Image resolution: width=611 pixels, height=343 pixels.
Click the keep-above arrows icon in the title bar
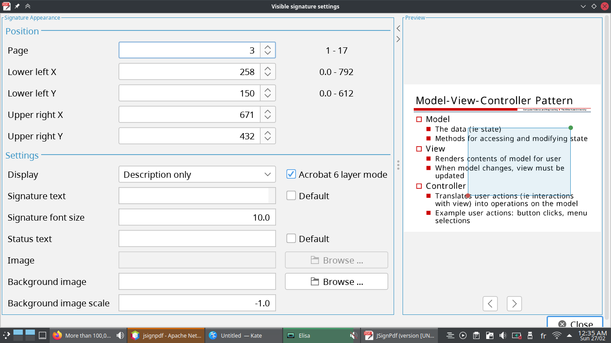click(28, 6)
